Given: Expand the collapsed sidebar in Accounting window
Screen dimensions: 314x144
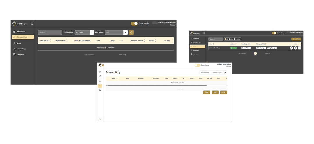Looking at the screenshot, I should pos(103,65).
